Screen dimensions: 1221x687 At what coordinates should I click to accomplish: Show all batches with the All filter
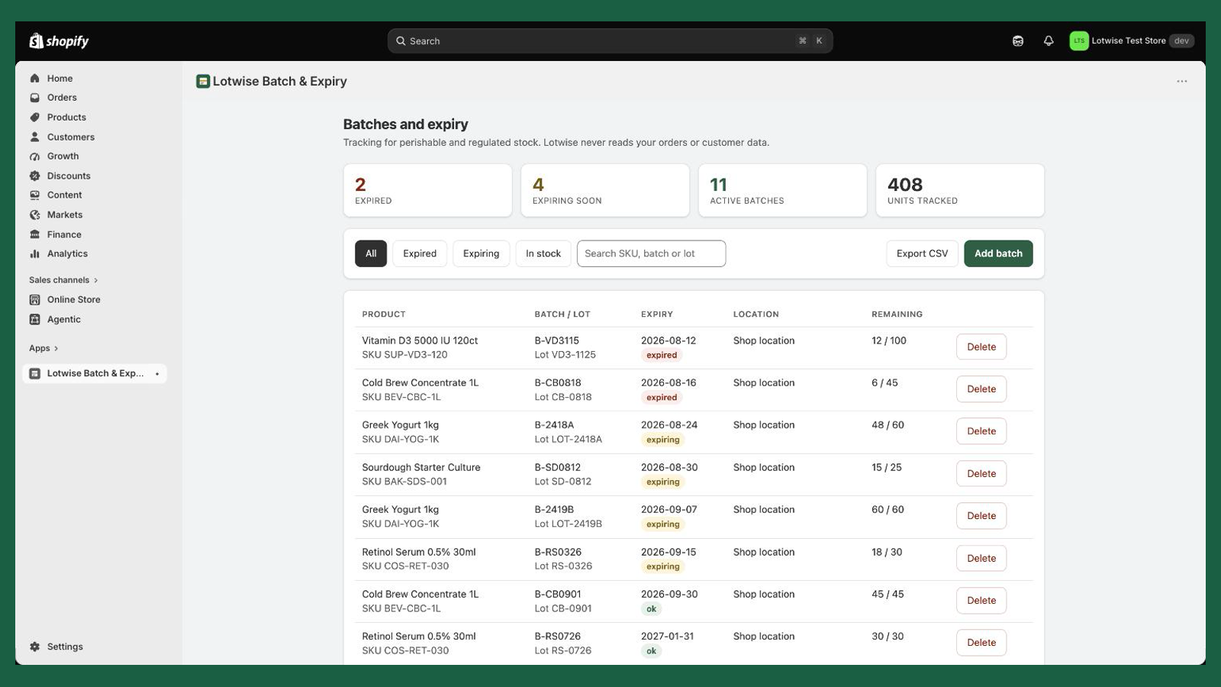point(371,254)
